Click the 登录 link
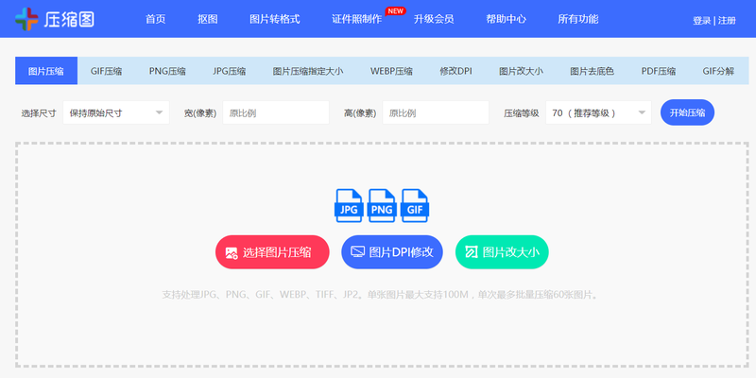This screenshot has height=378, width=756. pyautogui.click(x=701, y=20)
